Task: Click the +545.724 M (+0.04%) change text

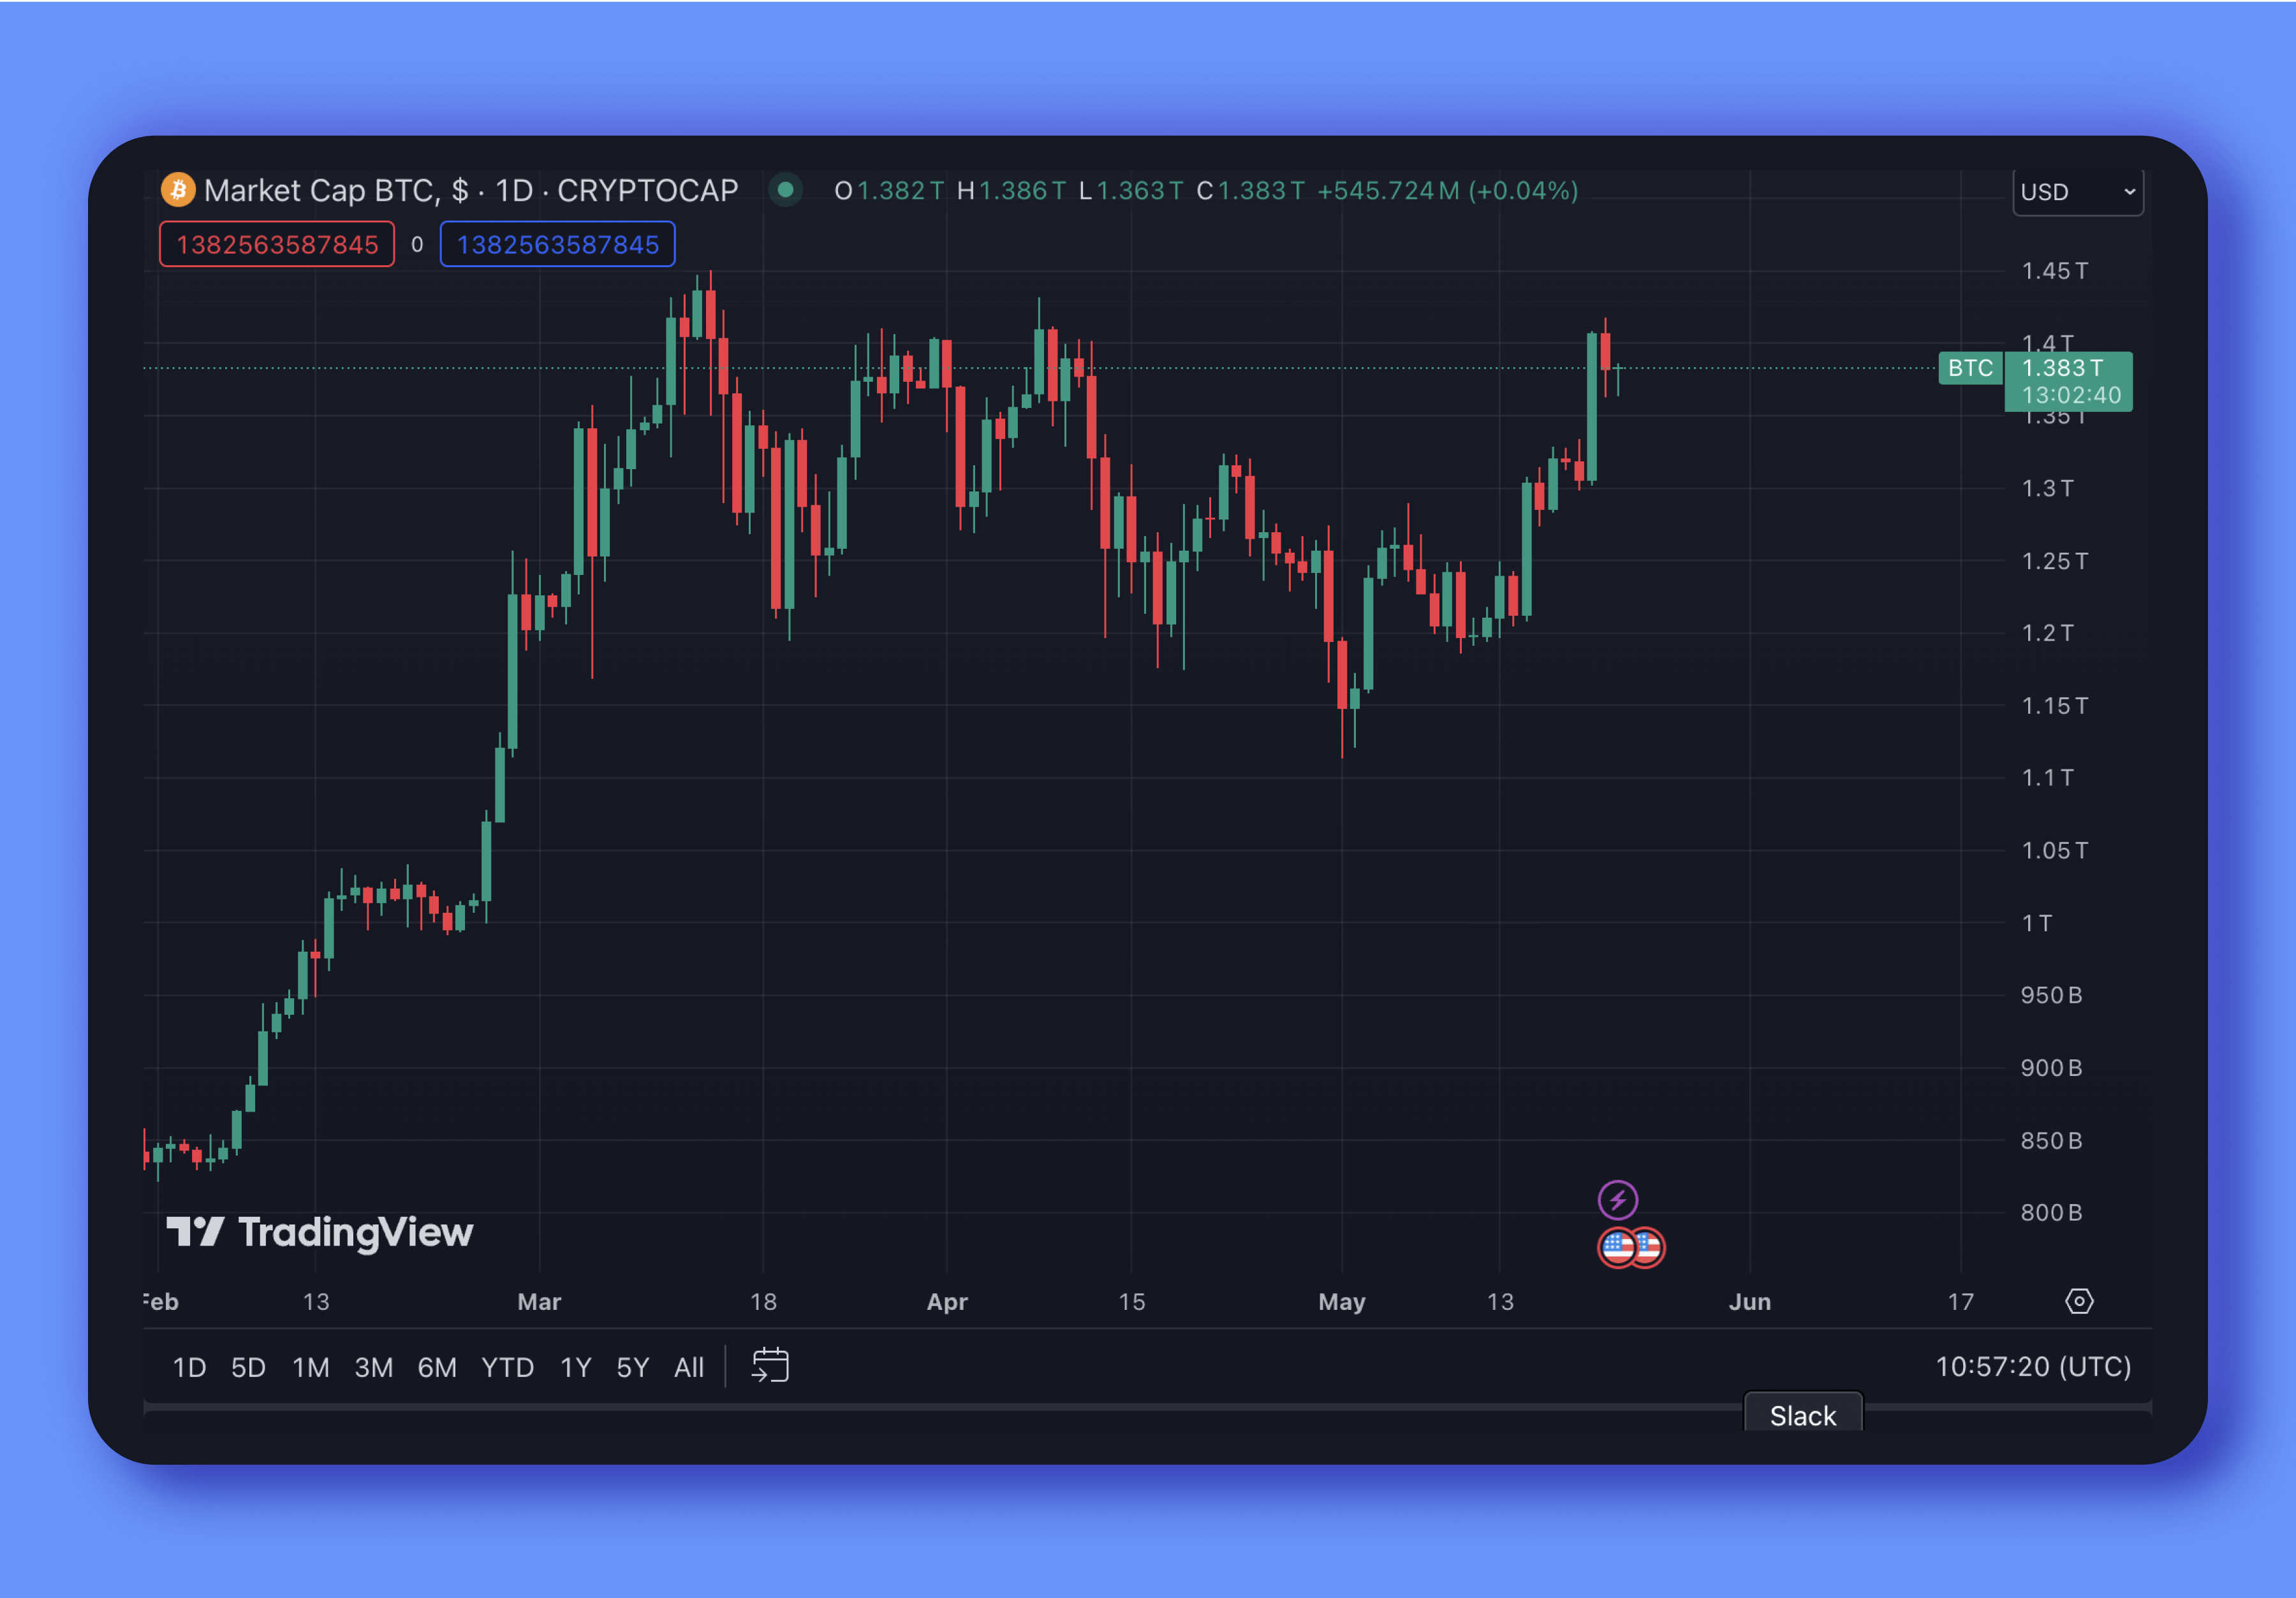Action: click(1448, 190)
